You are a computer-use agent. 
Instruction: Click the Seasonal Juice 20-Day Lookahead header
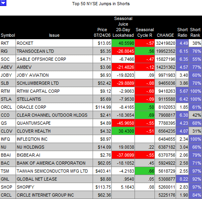tap(123, 27)
